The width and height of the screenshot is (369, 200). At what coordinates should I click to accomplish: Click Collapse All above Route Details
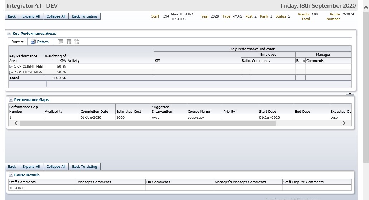[56, 167]
